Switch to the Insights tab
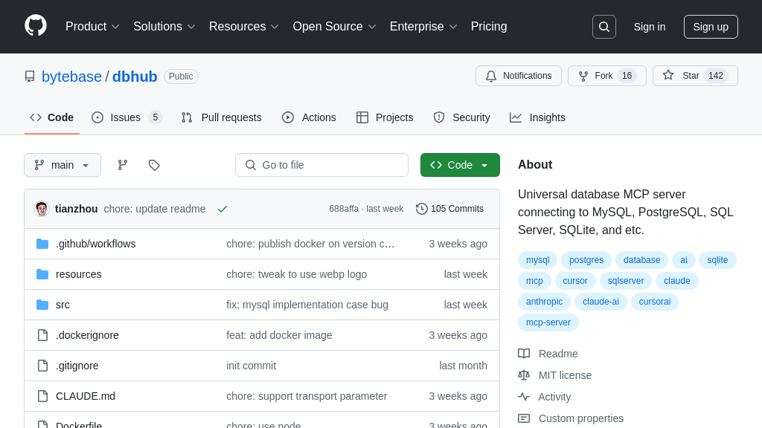 537,117
